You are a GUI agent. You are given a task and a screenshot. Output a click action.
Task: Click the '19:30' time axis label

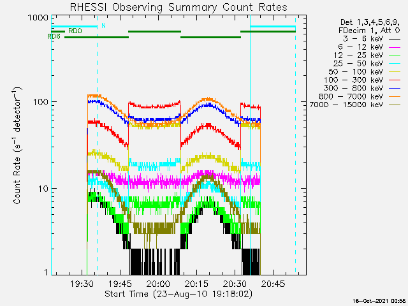click(82, 284)
